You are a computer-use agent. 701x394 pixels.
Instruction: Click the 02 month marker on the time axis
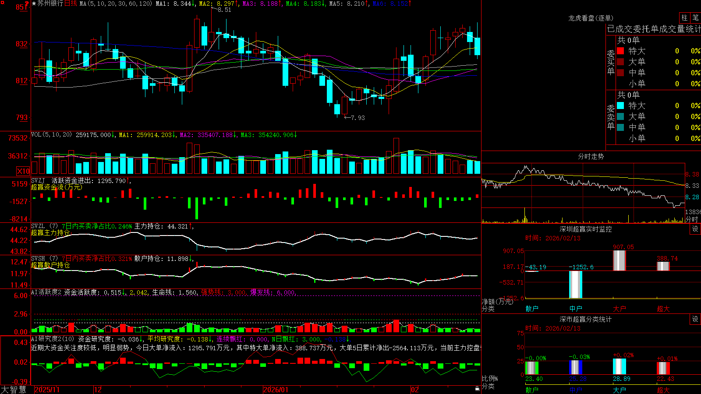pyautogui.click(x=415, y=390)
